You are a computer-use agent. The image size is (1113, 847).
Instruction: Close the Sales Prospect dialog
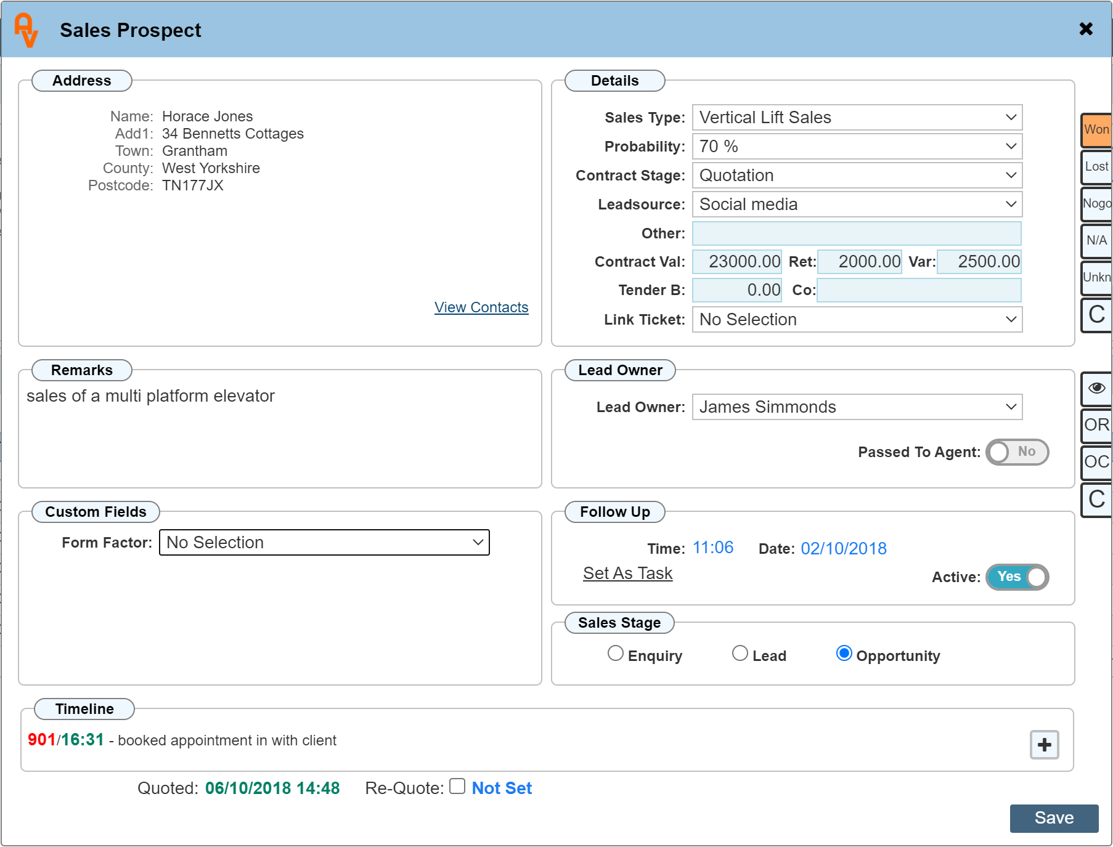tap(1086, 29)
